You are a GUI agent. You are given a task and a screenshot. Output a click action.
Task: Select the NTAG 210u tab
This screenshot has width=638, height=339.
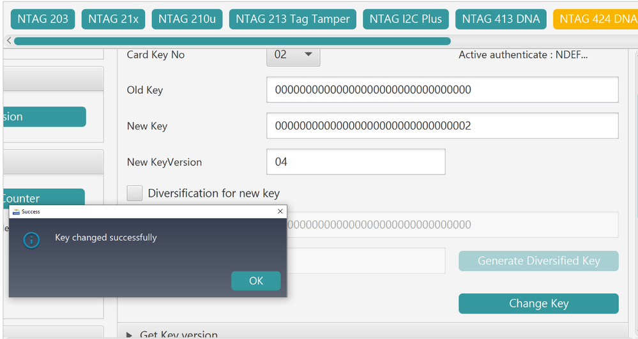[x=186, y=19]
